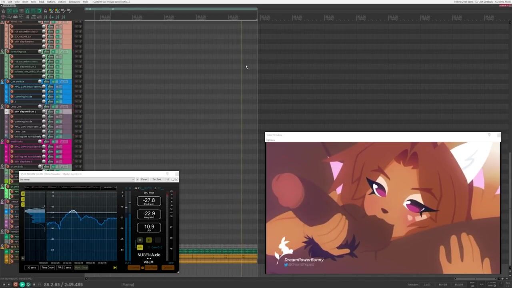Screen dimensions: 512x288
Task: Click the 'Time Code' button in VisLM
Action: point(47,268)
